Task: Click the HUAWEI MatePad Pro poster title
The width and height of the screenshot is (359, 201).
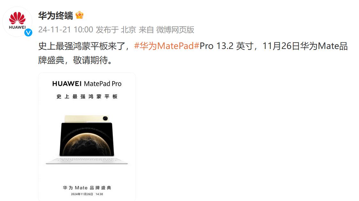Action: point(87,84)
